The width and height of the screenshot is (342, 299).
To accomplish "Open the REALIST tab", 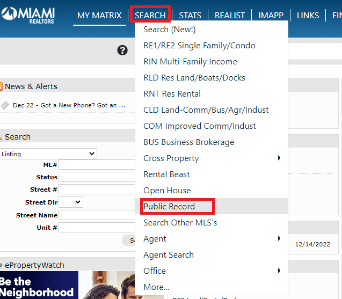I will tap(230, 15).
